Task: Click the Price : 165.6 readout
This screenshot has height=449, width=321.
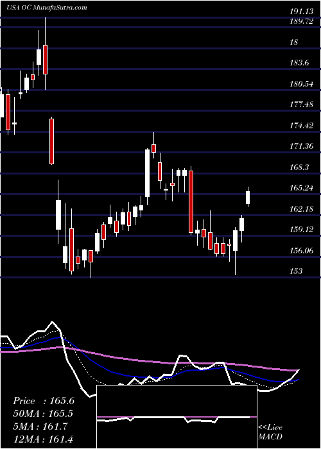Action: point(44,401)
